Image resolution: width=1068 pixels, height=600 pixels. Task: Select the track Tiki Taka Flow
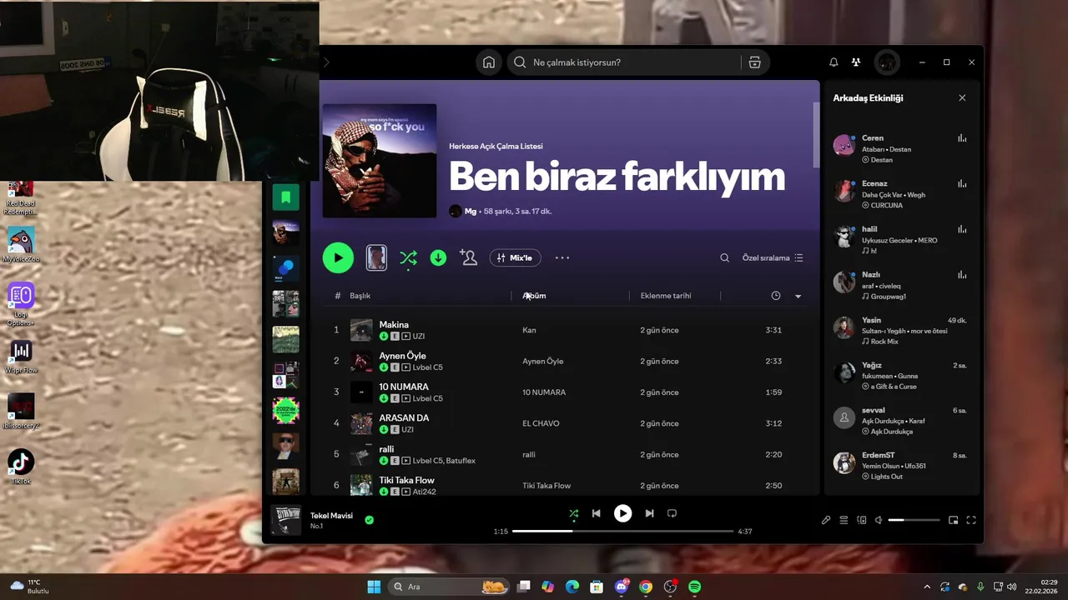click(406, 480)
